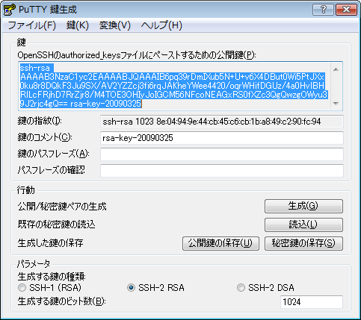The image size is (361, 320).
Task: Click the 公開/秘密鍵ペアの生成 label
Action: point(62,207)
